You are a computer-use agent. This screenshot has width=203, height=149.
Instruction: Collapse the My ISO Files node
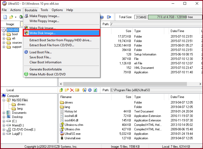click(4, 100)
